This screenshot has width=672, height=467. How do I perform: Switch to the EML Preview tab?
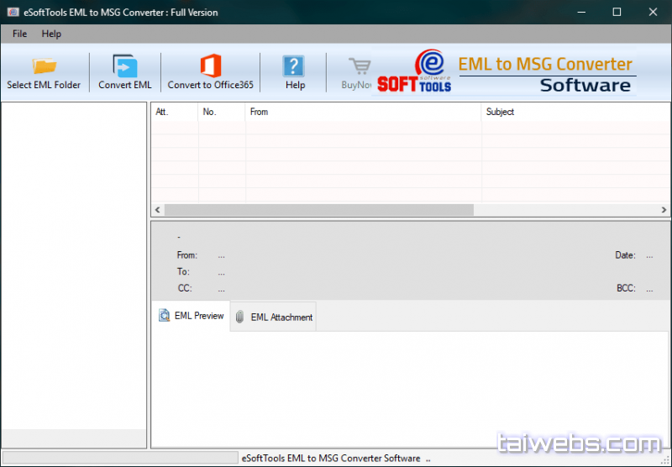tap(191, 316)
